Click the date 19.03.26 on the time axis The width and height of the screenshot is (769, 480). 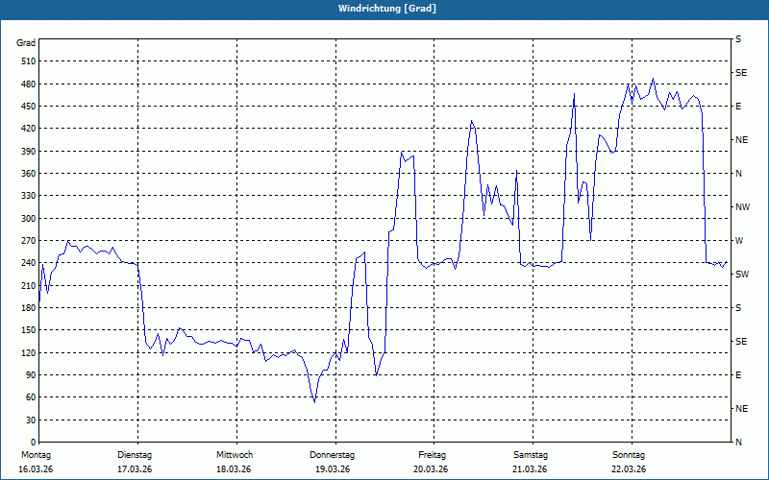333,468
